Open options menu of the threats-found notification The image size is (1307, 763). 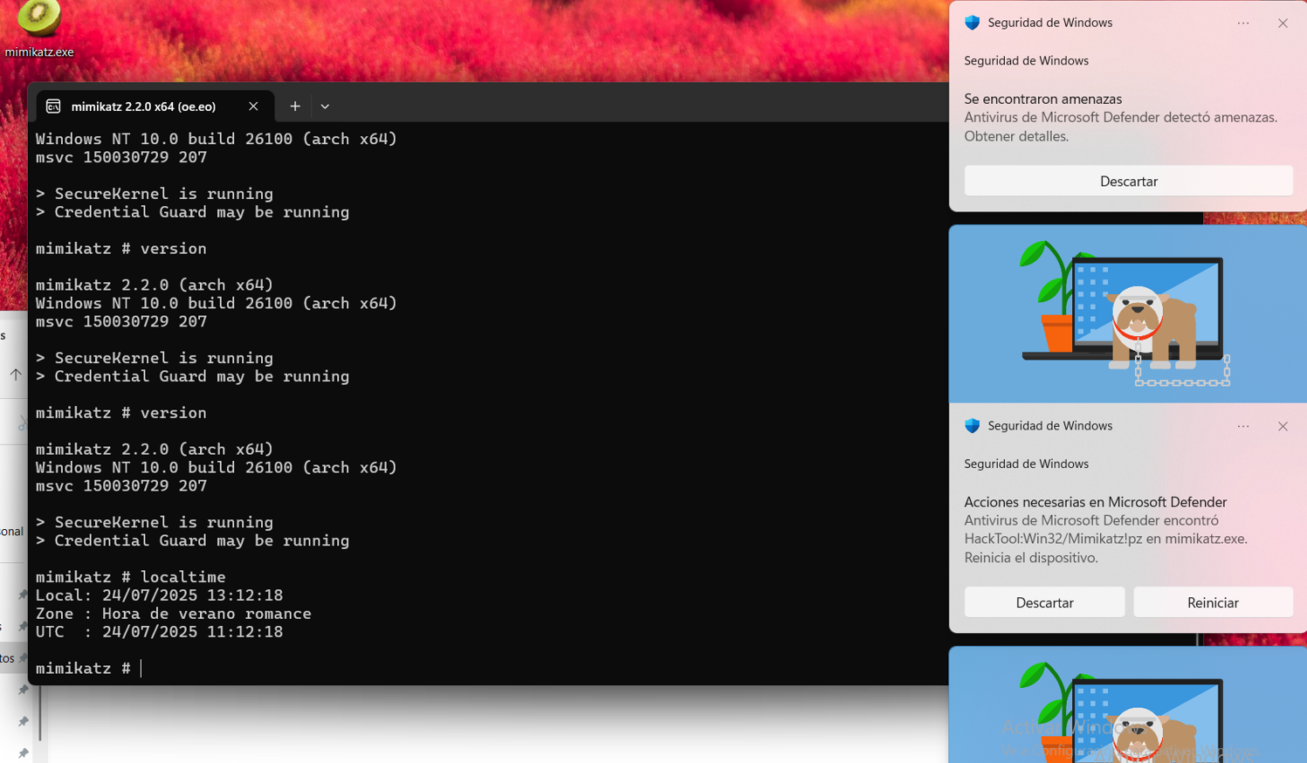tap(1243, 24)
